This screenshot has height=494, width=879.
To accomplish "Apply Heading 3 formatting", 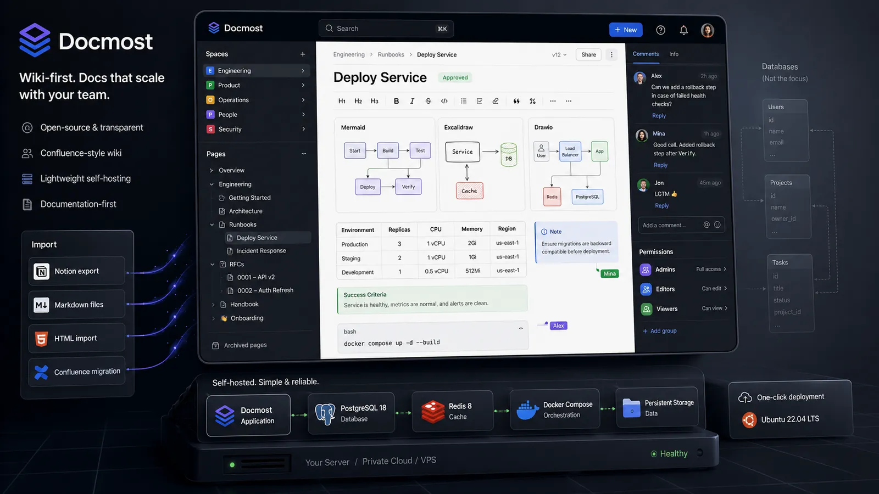I will pos(375,101).
